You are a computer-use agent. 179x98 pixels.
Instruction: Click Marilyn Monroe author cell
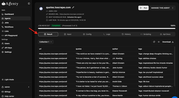click(x=119, y=72)
